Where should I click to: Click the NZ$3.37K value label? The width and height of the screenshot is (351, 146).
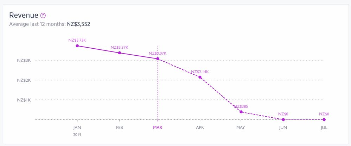tap(119, 48)
